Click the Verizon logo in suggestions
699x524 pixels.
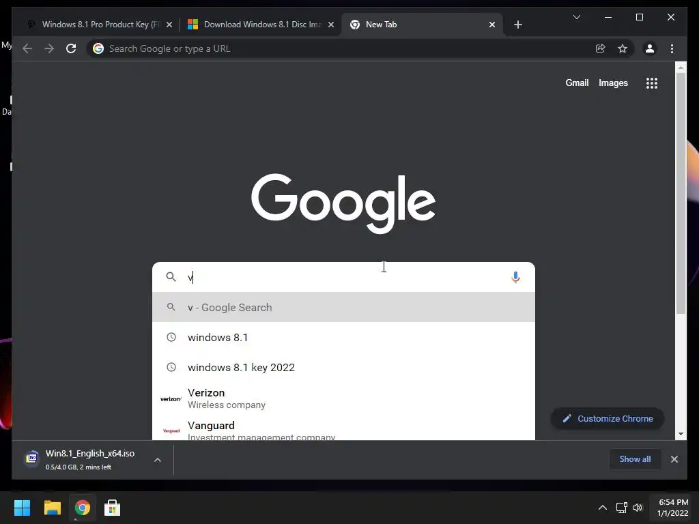pyautogui.click(x=171, y=398)
